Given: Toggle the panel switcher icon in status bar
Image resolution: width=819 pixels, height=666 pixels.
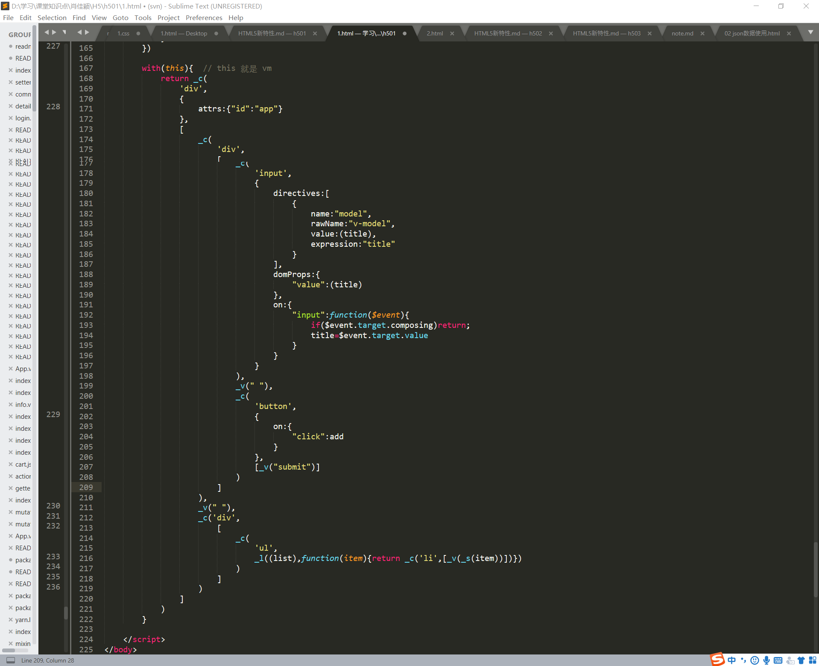Looking at the screenshot, I should pyautogui.click(x=10, y=660).
